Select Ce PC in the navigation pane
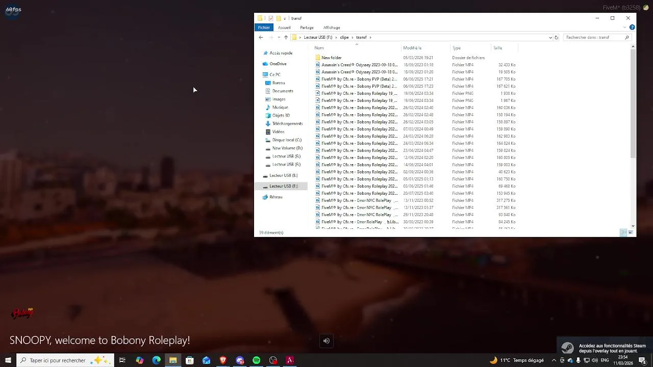 pos(271,74)
